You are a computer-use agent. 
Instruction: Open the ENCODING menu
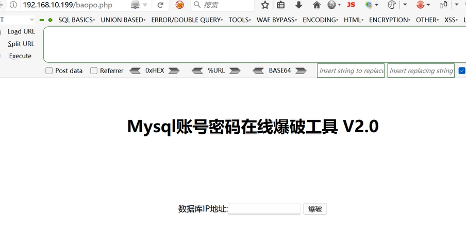tap(320, 20)
